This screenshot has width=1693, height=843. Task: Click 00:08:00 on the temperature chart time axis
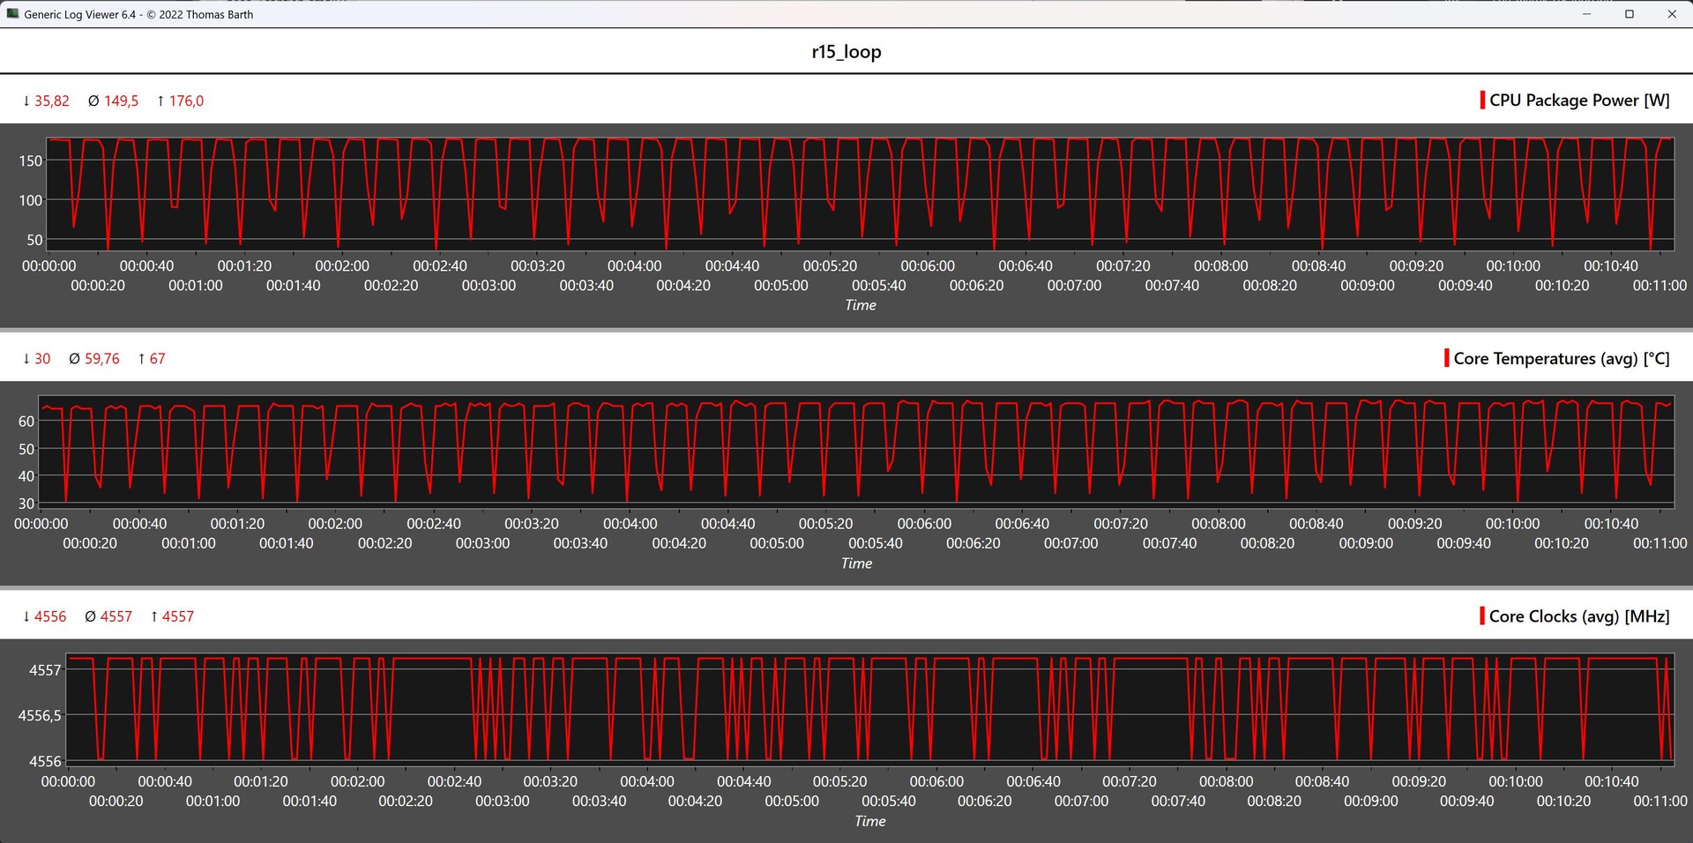1219,524
